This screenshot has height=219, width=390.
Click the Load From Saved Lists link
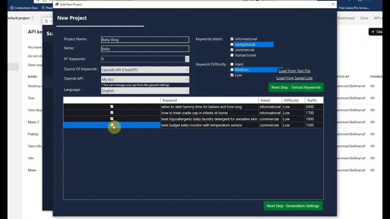click(294, 78)
